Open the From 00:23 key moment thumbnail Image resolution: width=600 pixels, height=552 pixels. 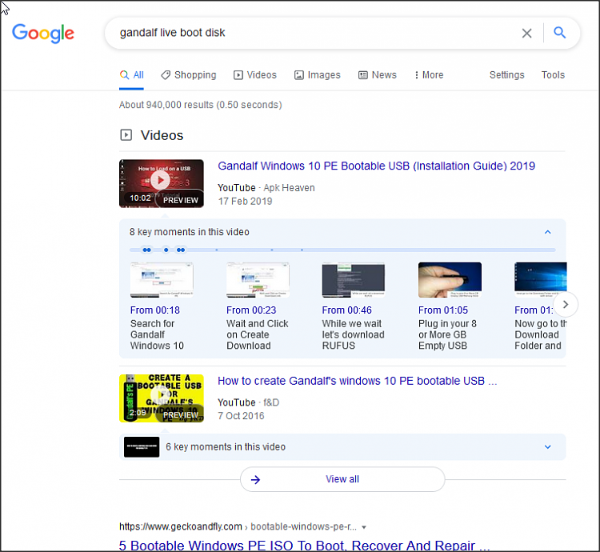[x=258, y=280]
